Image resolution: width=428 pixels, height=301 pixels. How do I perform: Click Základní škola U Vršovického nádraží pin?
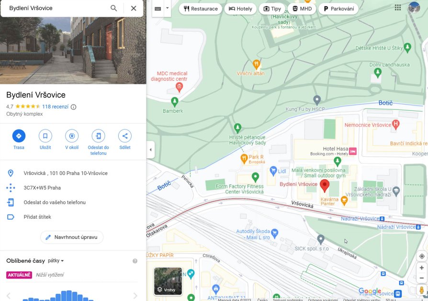[x=396, y=191]
